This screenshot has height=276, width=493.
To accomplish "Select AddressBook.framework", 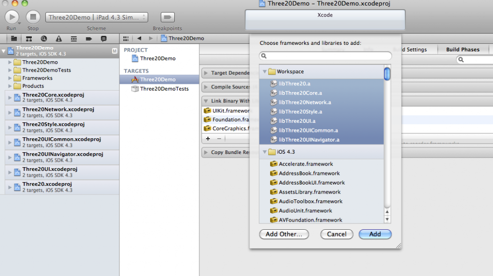I will coord(321,173).
